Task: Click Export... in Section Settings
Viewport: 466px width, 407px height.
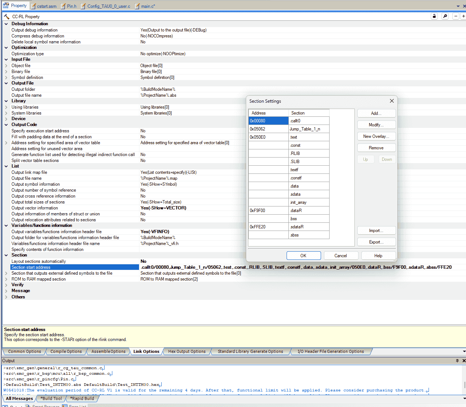Action: tap(376, 242)
